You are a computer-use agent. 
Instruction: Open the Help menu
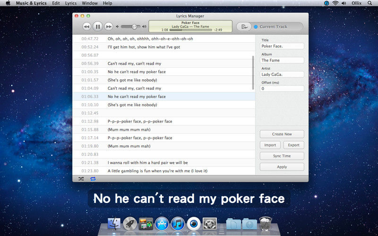(x=108, y=3)
